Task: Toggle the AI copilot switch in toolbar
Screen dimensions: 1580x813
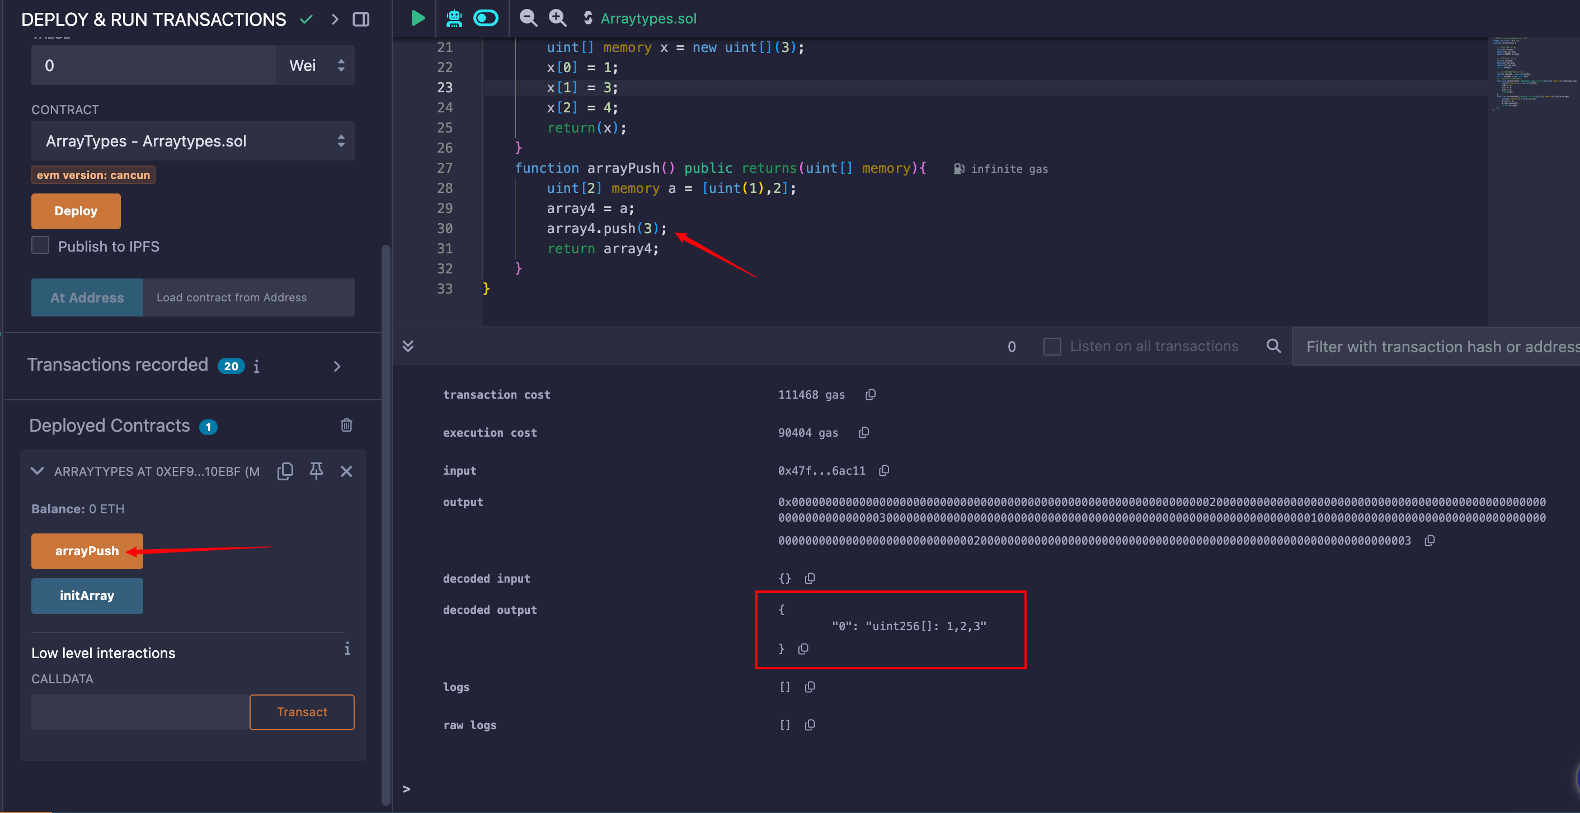Action: point(486,18)
